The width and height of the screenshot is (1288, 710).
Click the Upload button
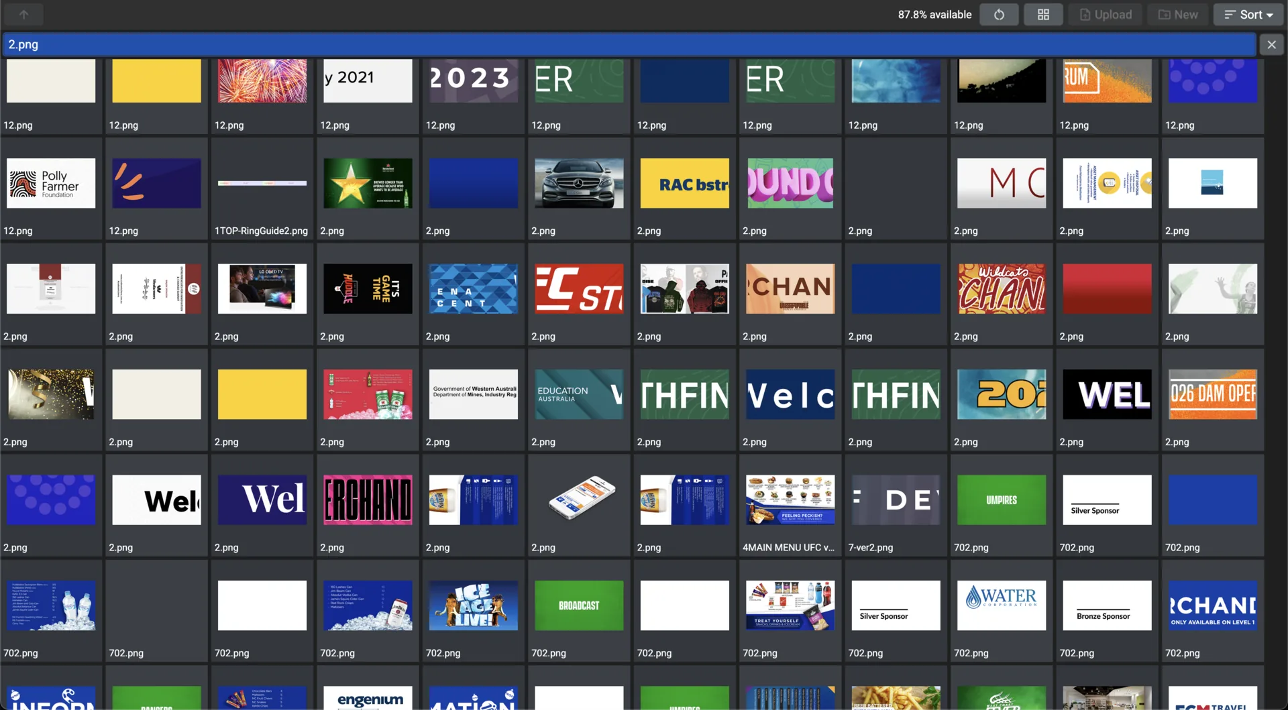pyautogui.click(x=1106, y=14)
